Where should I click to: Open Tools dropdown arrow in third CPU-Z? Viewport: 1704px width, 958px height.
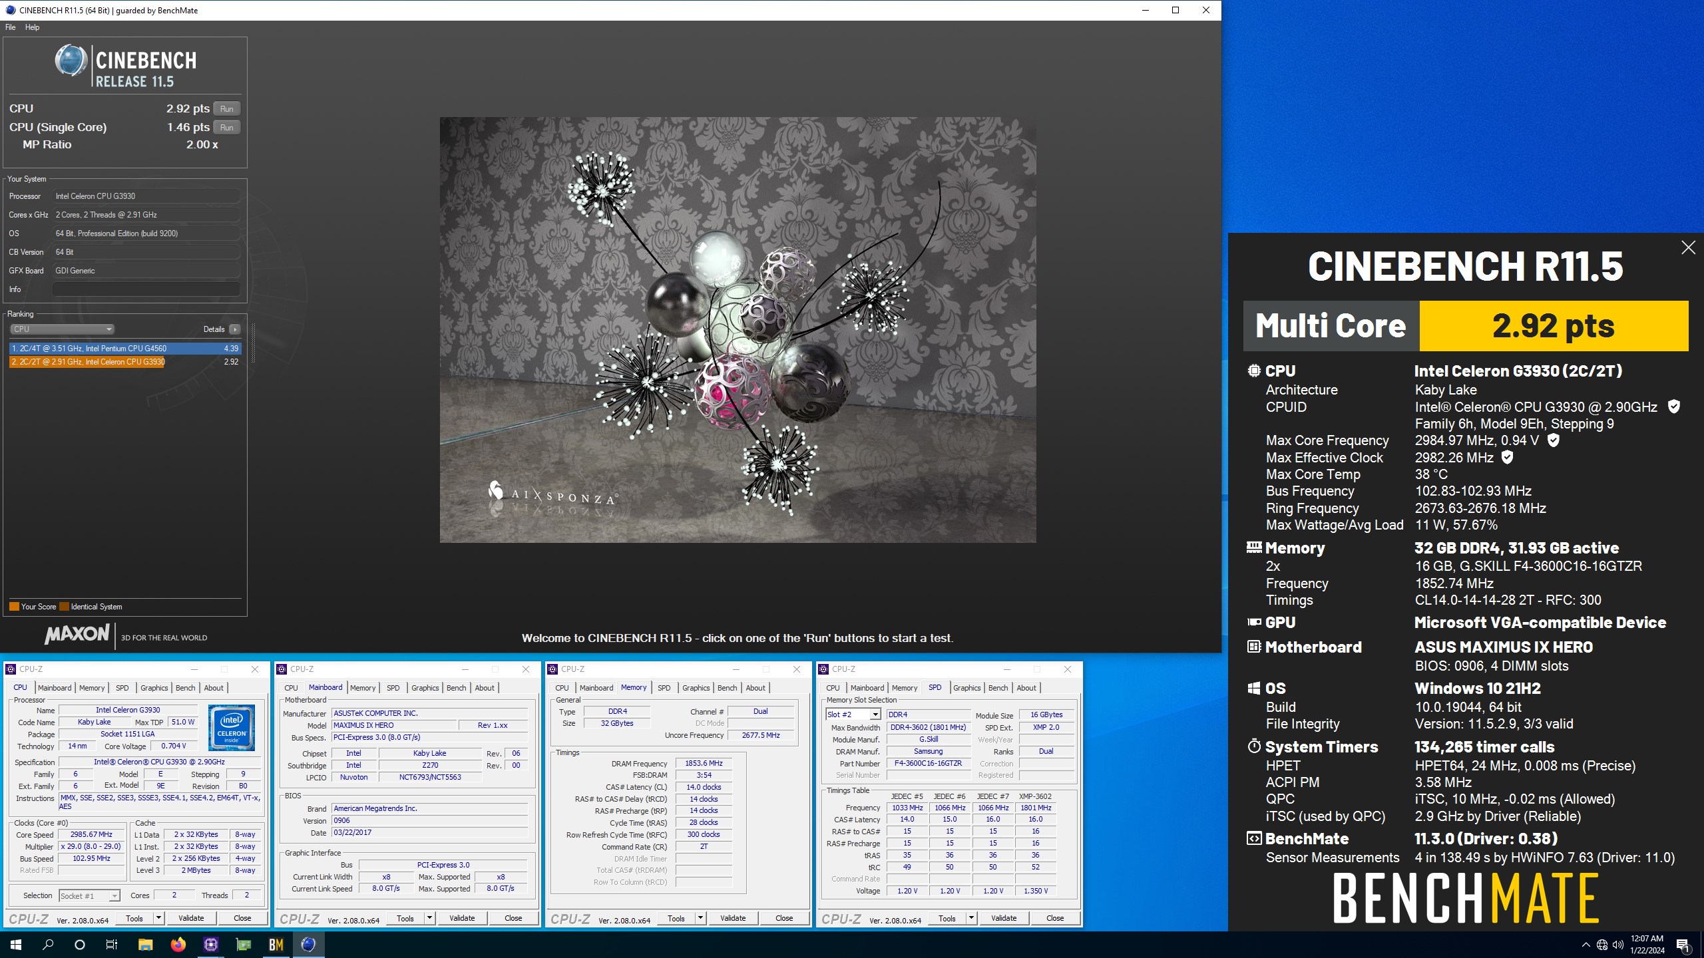pos(700,918)
